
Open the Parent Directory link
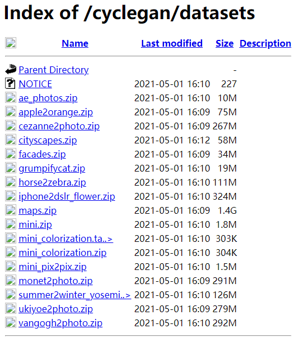[x=53, y=70]
